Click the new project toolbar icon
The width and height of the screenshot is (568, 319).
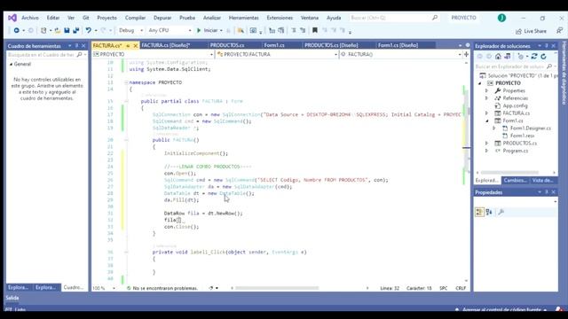pyautogui.click(x=43, y=31)
